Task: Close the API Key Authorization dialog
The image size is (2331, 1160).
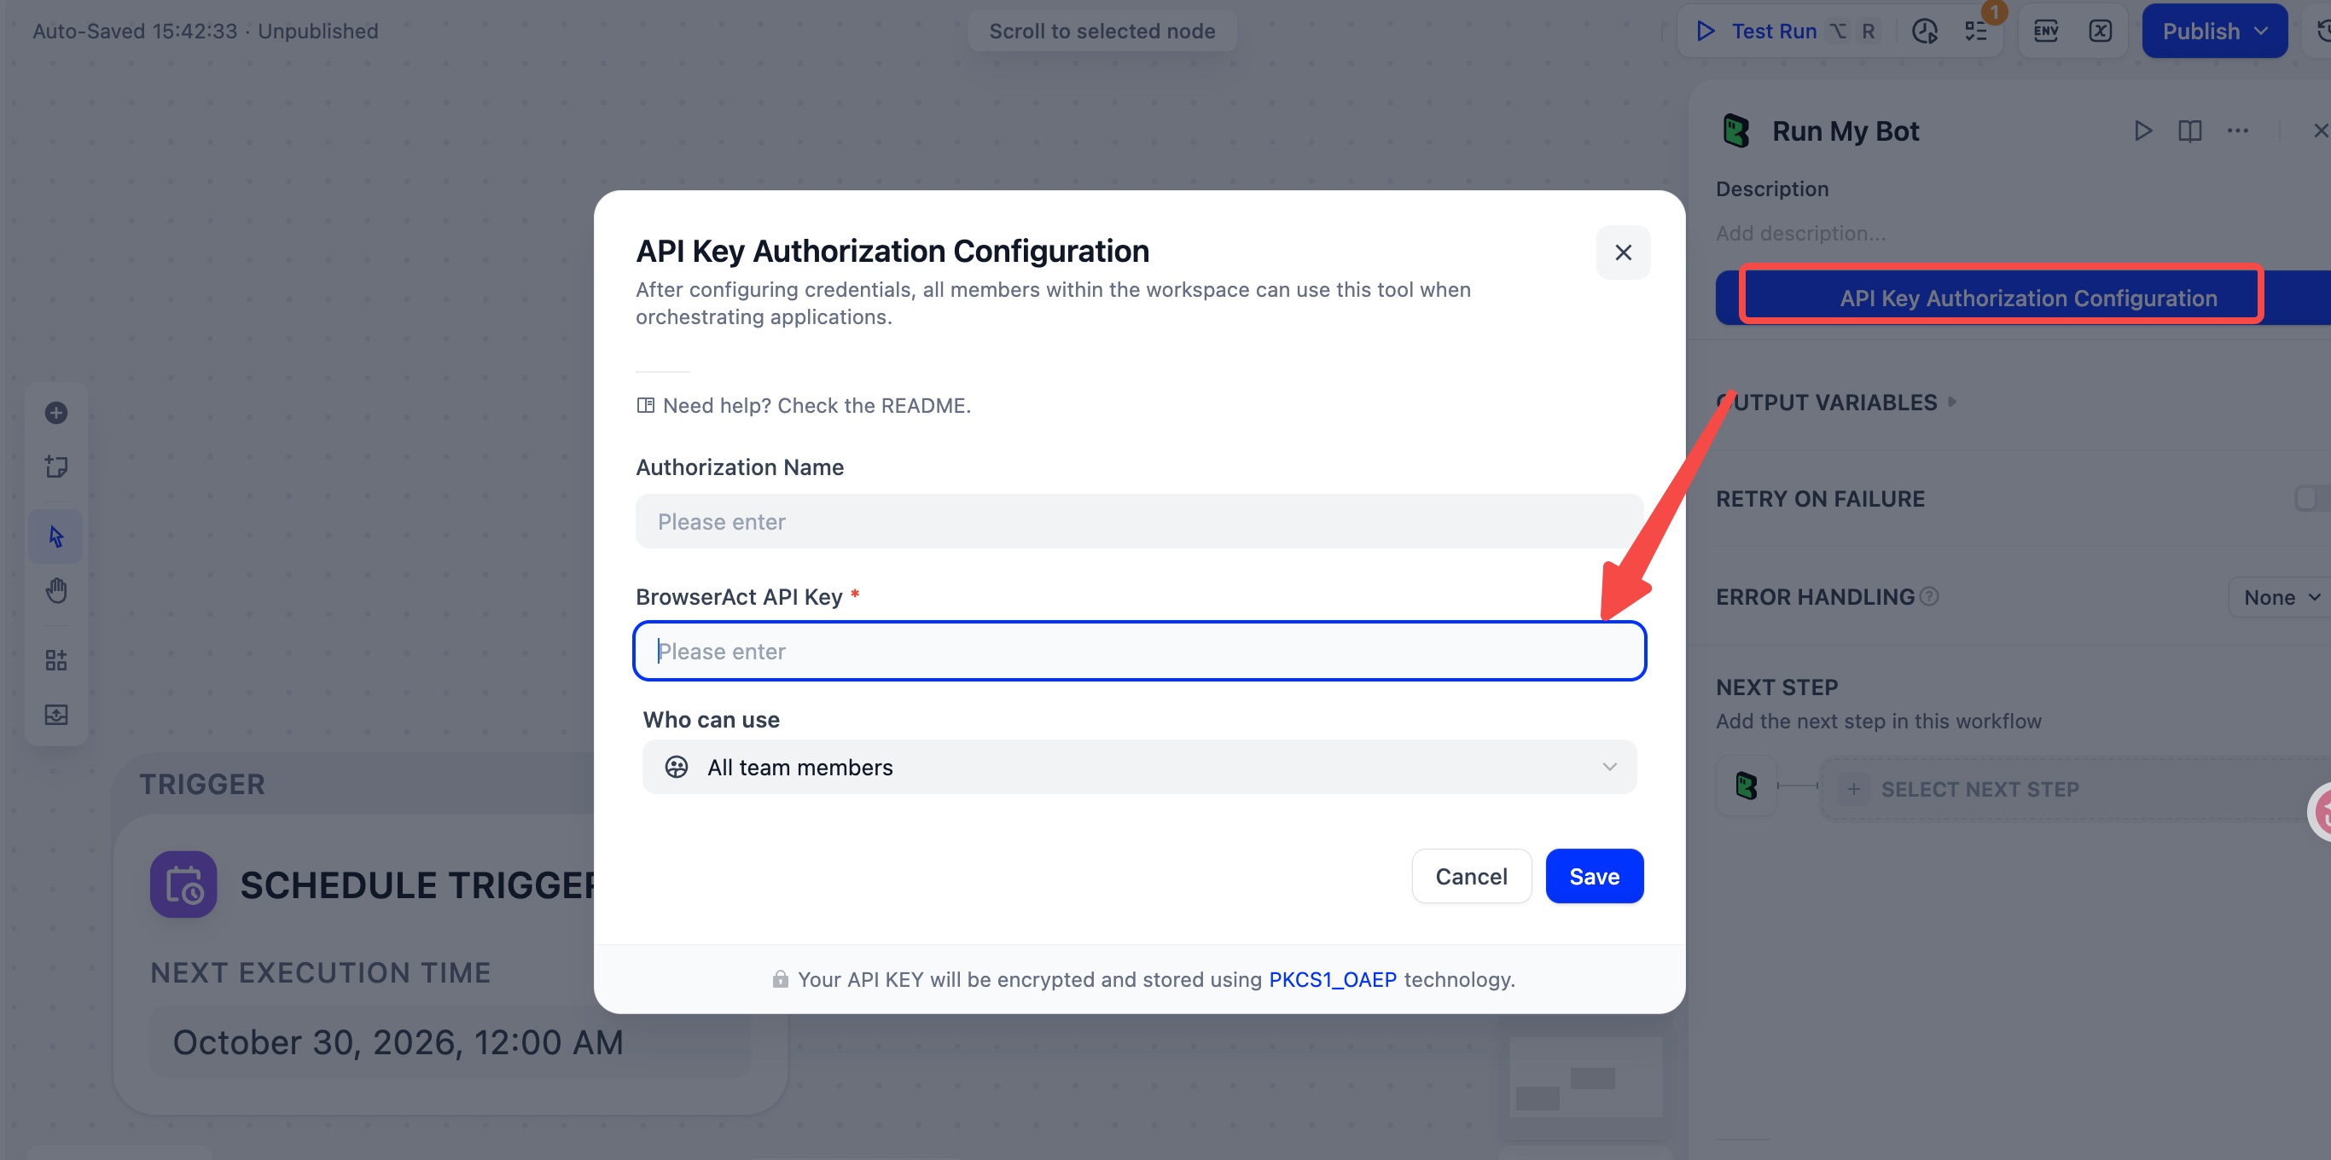Action: pyautogui.click(x=1624, y=252)
